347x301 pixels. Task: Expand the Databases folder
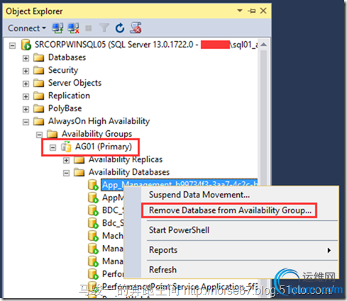pos(26,58)
